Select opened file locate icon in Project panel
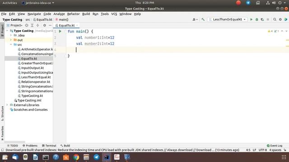Viewport: 289px width, 162px height. (27, 25)
